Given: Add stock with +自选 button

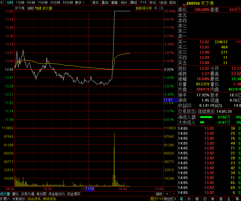Looking at the screenshot, I should pyautogui.click(x=162, y=3).
